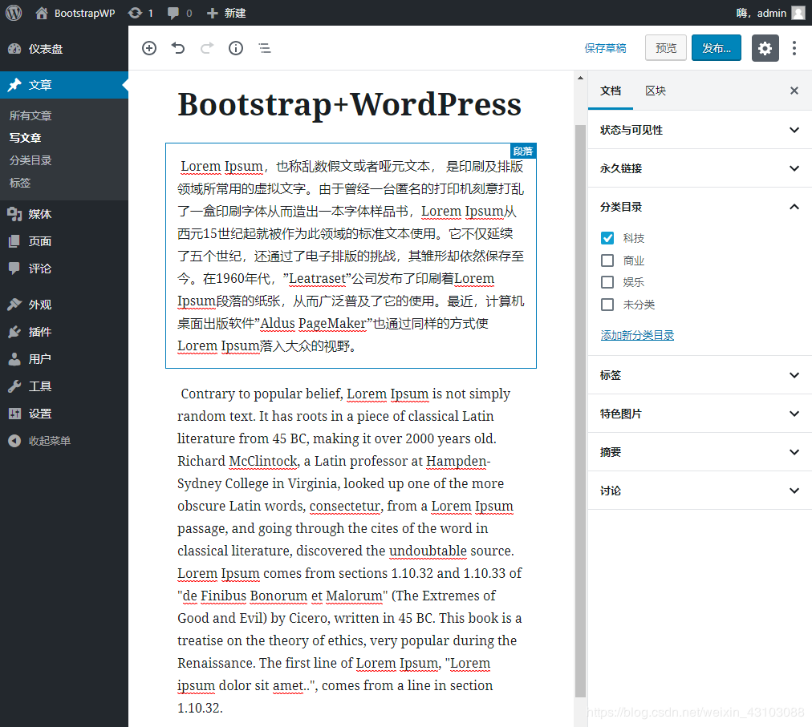Check the 未分类 category checkbox
Image resolution: width=812 pixels, height=727 pixels.
tap(607, 305)
